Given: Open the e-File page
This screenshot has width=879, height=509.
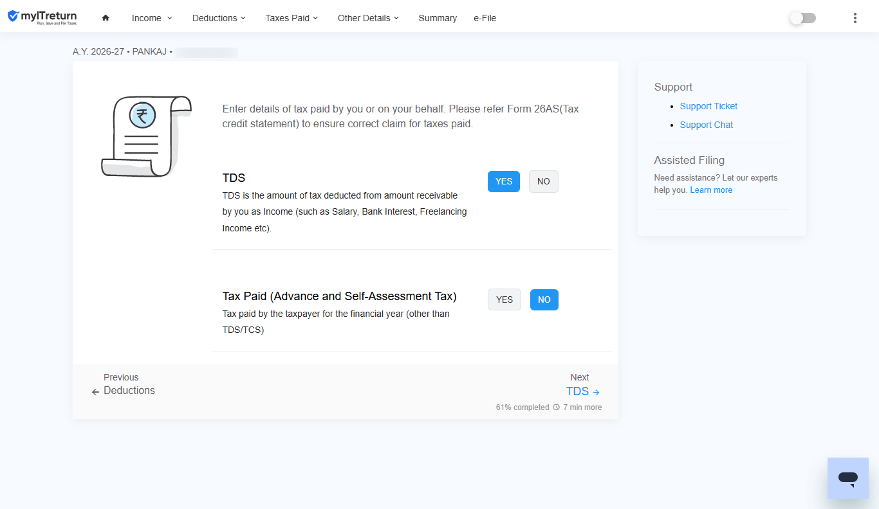Looking at the screenshot, I should [485, 18].
